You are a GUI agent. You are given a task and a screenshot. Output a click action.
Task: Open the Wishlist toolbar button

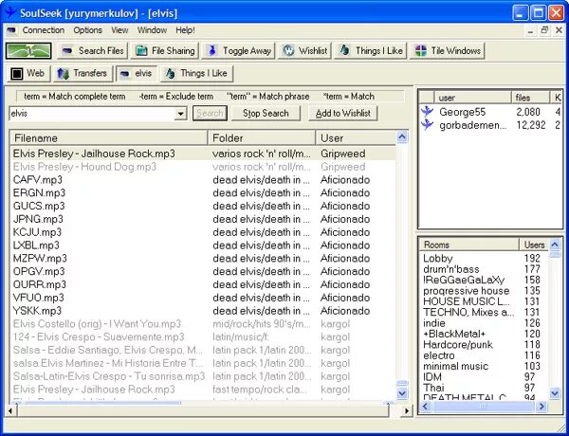pos(304,51)
